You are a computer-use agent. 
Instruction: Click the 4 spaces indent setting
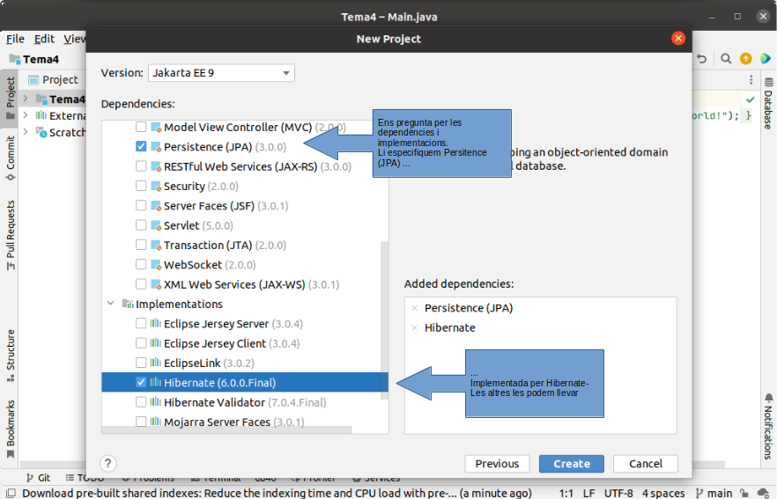[x=663, y=493]
